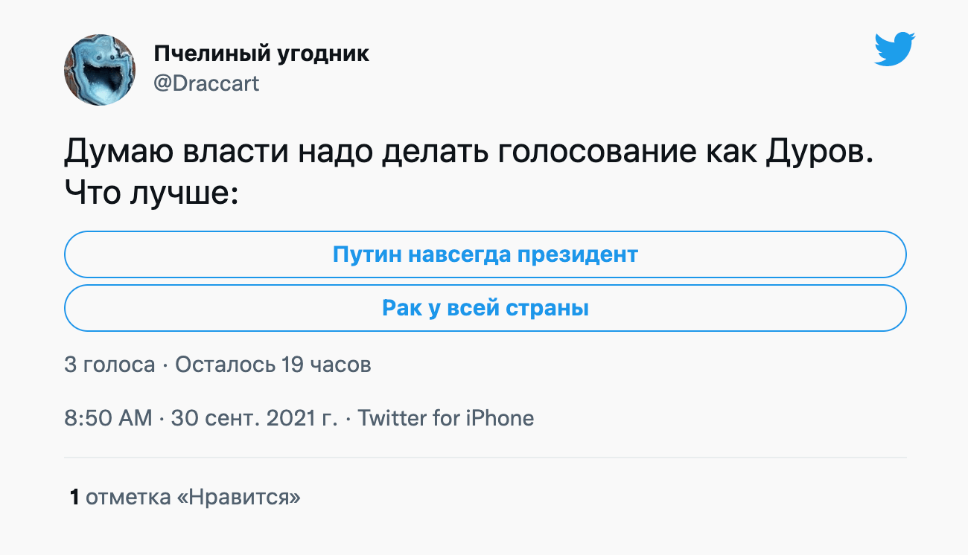
Task: Click the date 30 сент. 2021 г.
Action: 254,418
